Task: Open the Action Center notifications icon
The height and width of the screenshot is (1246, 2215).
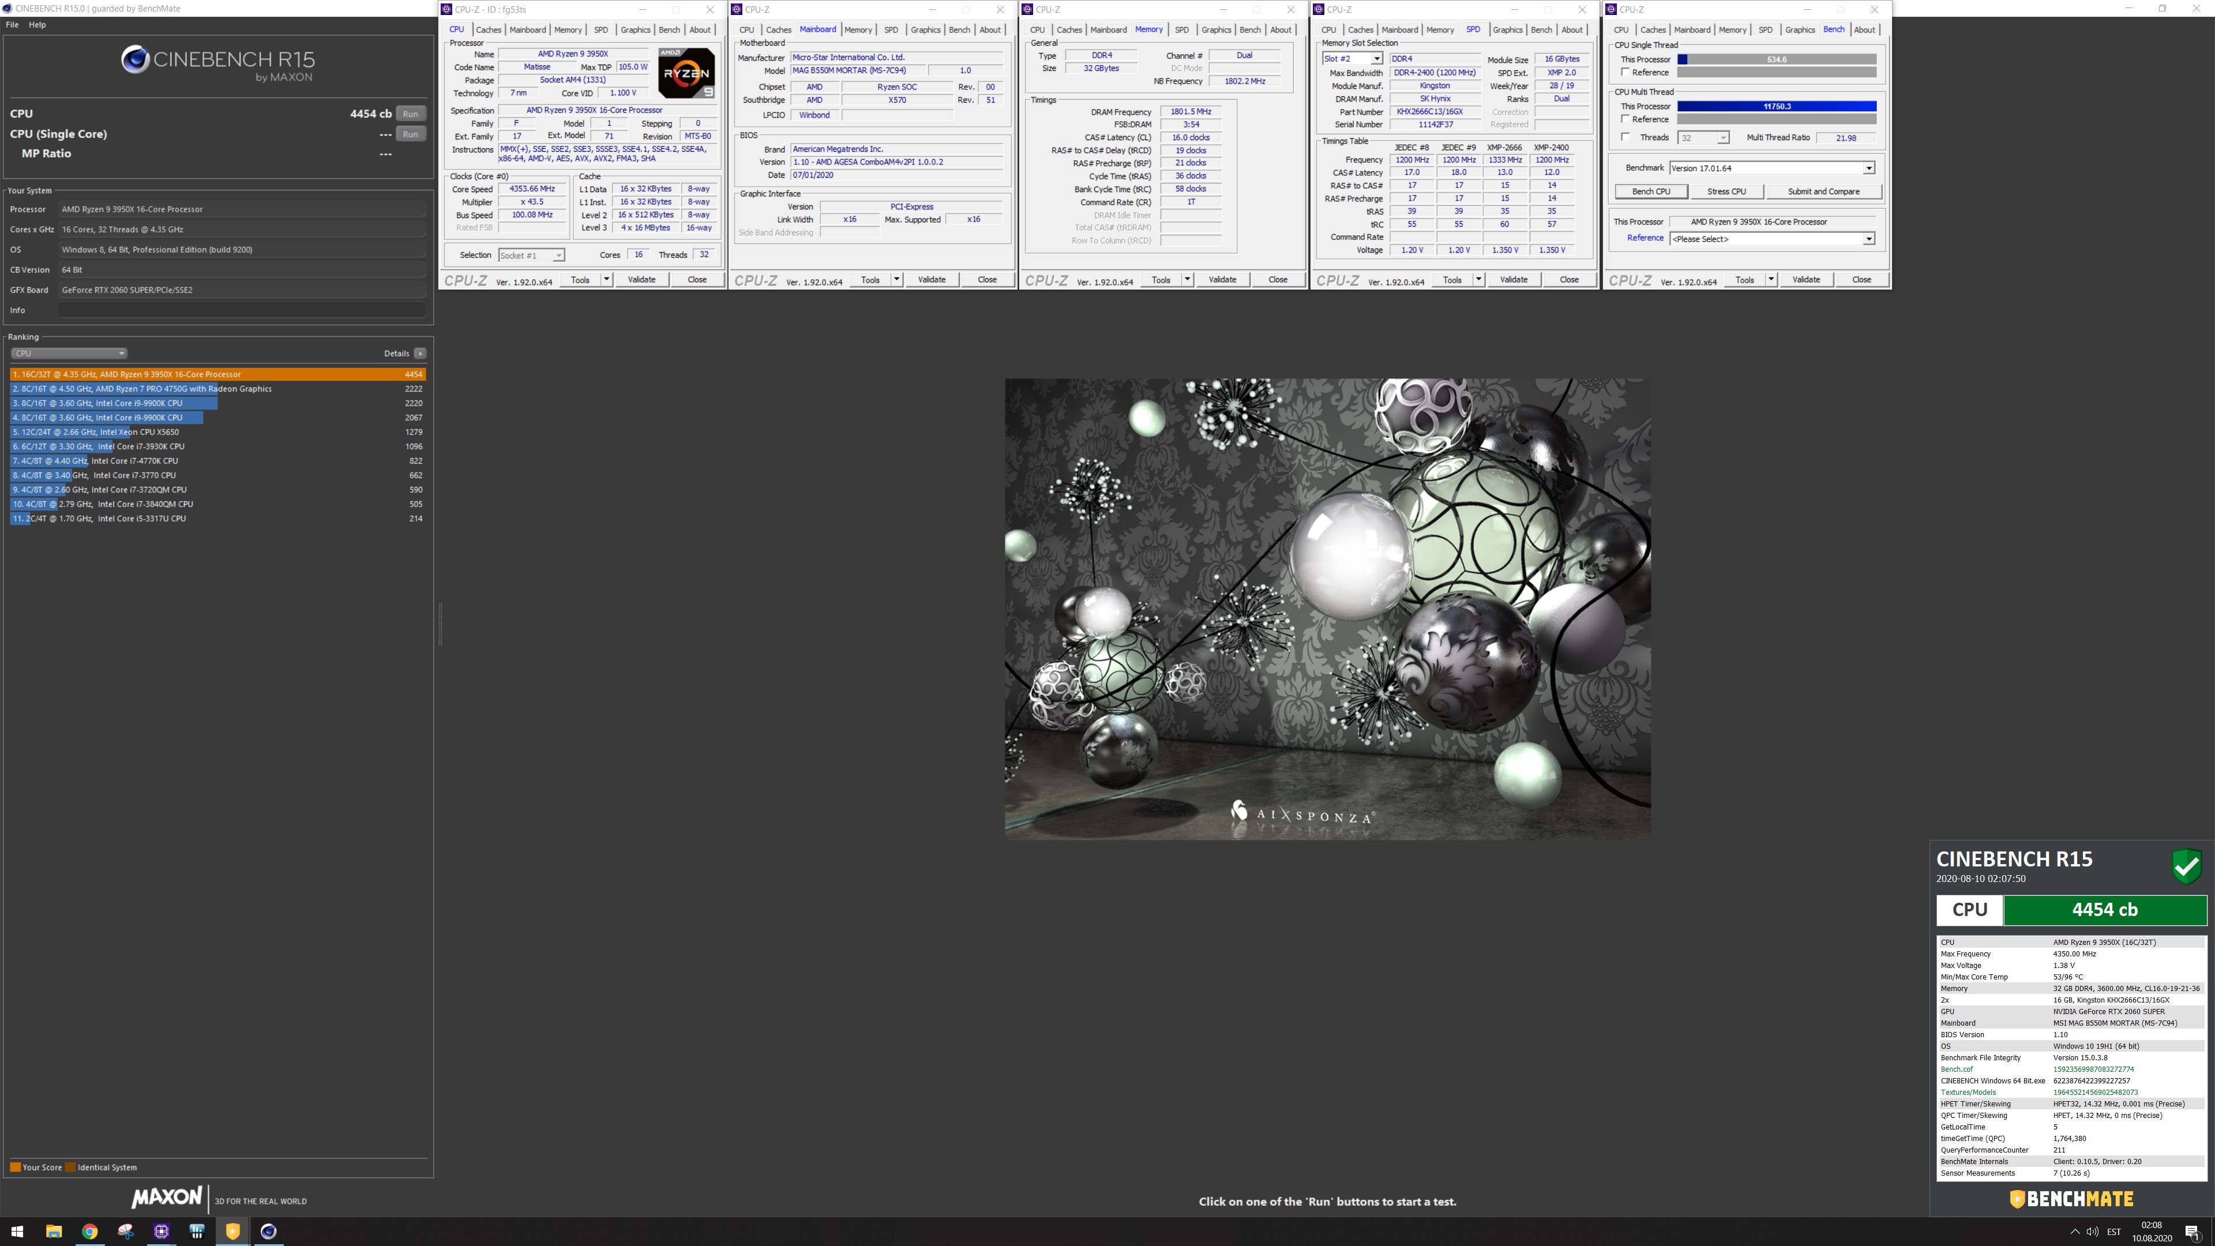Action: 2192,1232
